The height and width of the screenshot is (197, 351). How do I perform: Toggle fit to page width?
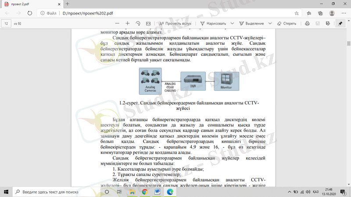pyautogui.click(x=148, y=24)
